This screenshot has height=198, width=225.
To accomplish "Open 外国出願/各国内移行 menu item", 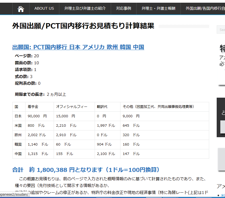I will click(x=205, y=9).
